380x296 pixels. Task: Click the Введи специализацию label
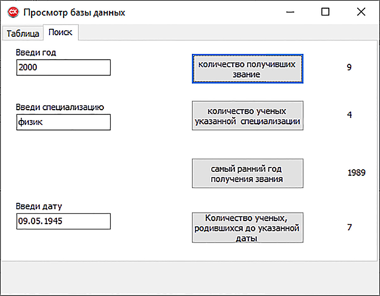click(x=60, y=107)
